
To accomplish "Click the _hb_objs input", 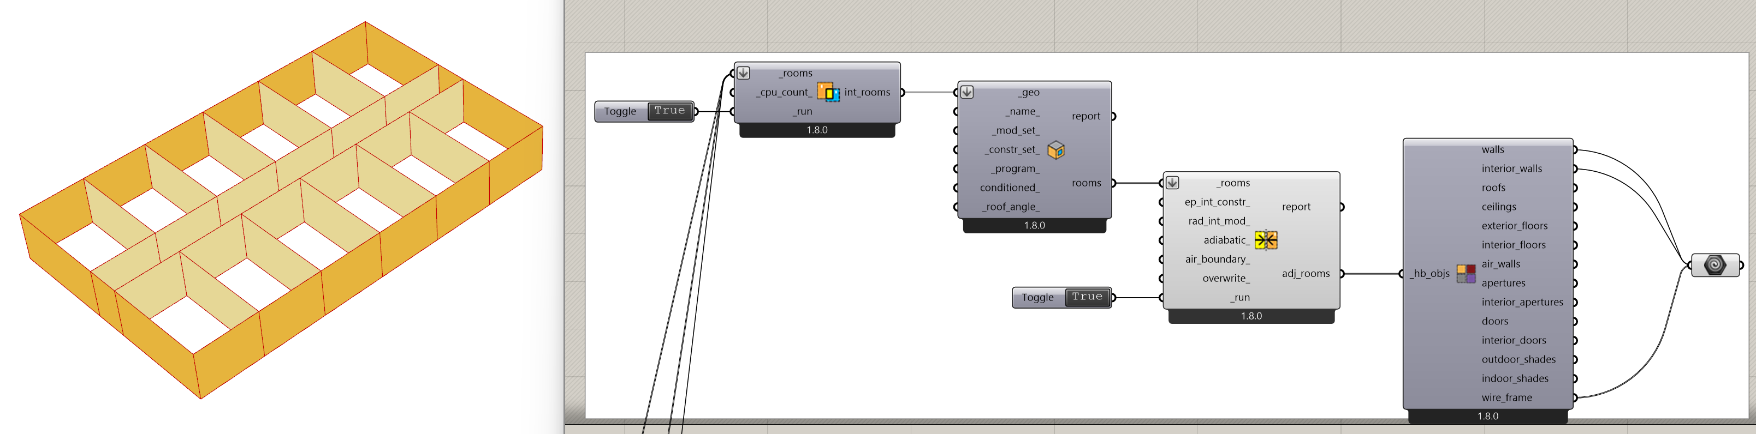I will coord(1429,273).
